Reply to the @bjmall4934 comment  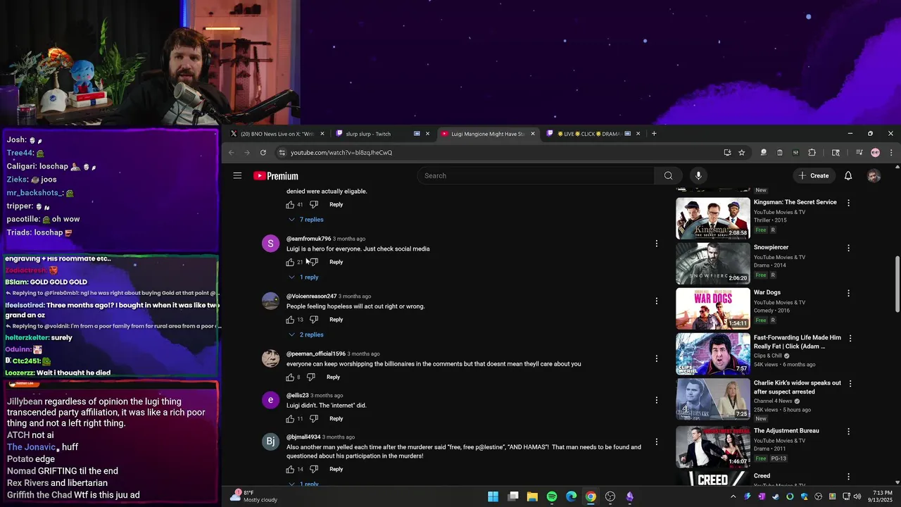point(336,469)
